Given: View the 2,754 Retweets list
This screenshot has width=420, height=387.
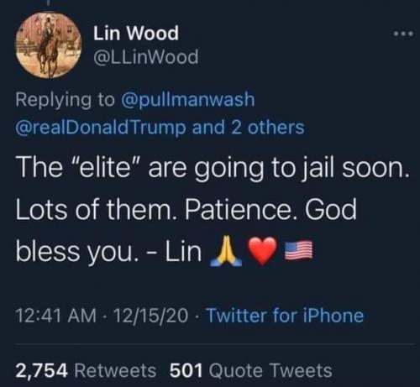Looking at the screenshot, I should [x=86, y=371].
